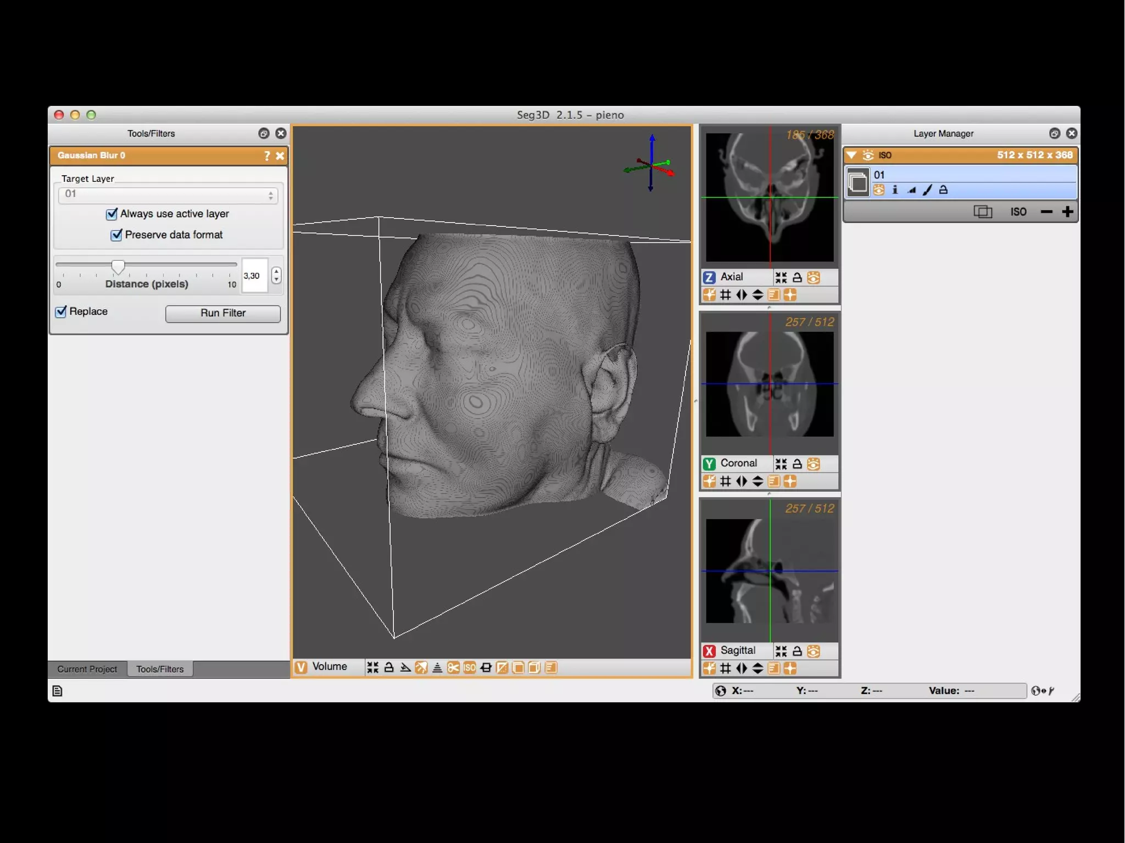The height and width of the screenshot is (843, 1125).
Task: Switch to the Current Project tab
Action: pos(87,669)
